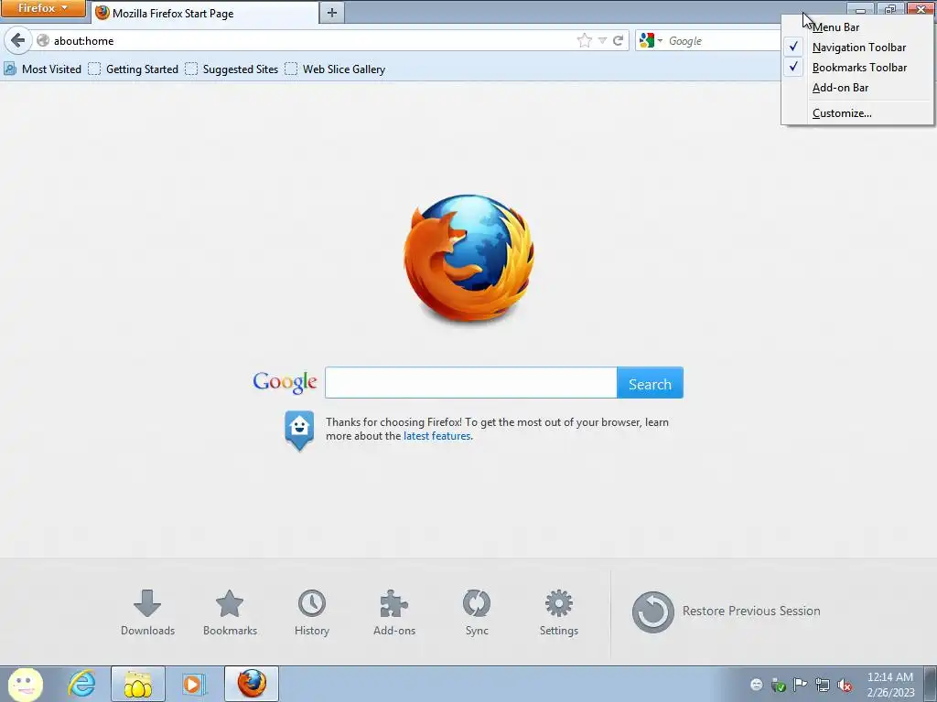Open the clock showing 12:14 AM

[890, 684]
